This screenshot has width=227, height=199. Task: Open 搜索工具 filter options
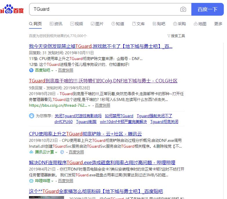pyautogui.click(x=176, y=36)
